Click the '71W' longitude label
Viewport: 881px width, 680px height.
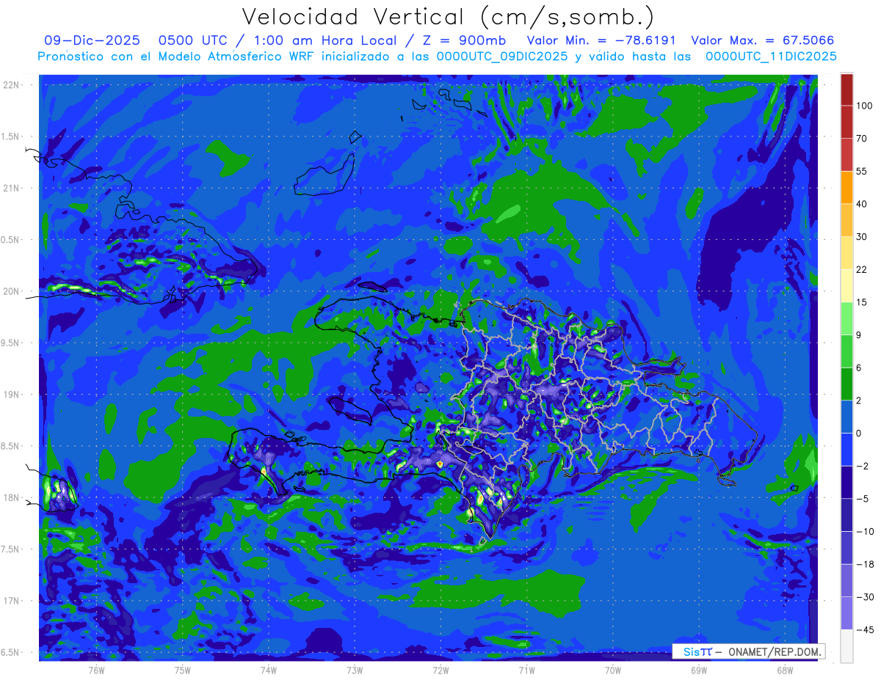click(x=526, y=670)
